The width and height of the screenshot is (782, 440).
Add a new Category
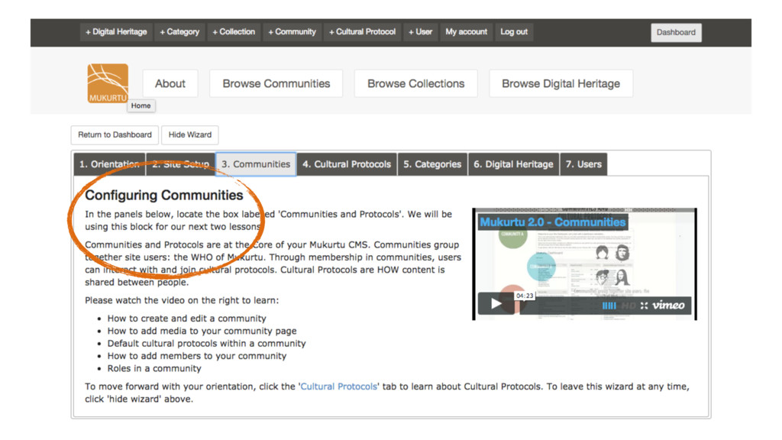point(179,32)
